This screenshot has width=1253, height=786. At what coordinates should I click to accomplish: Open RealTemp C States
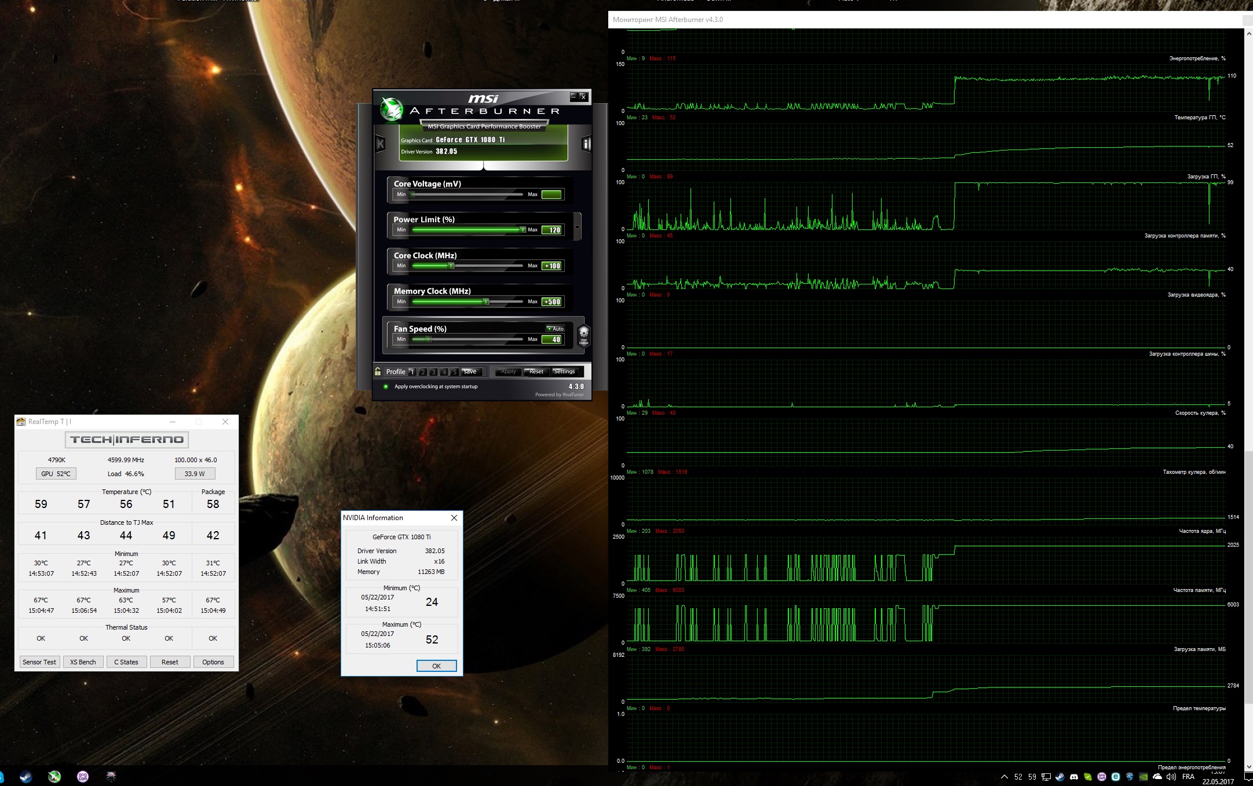(x=126, y=661)
